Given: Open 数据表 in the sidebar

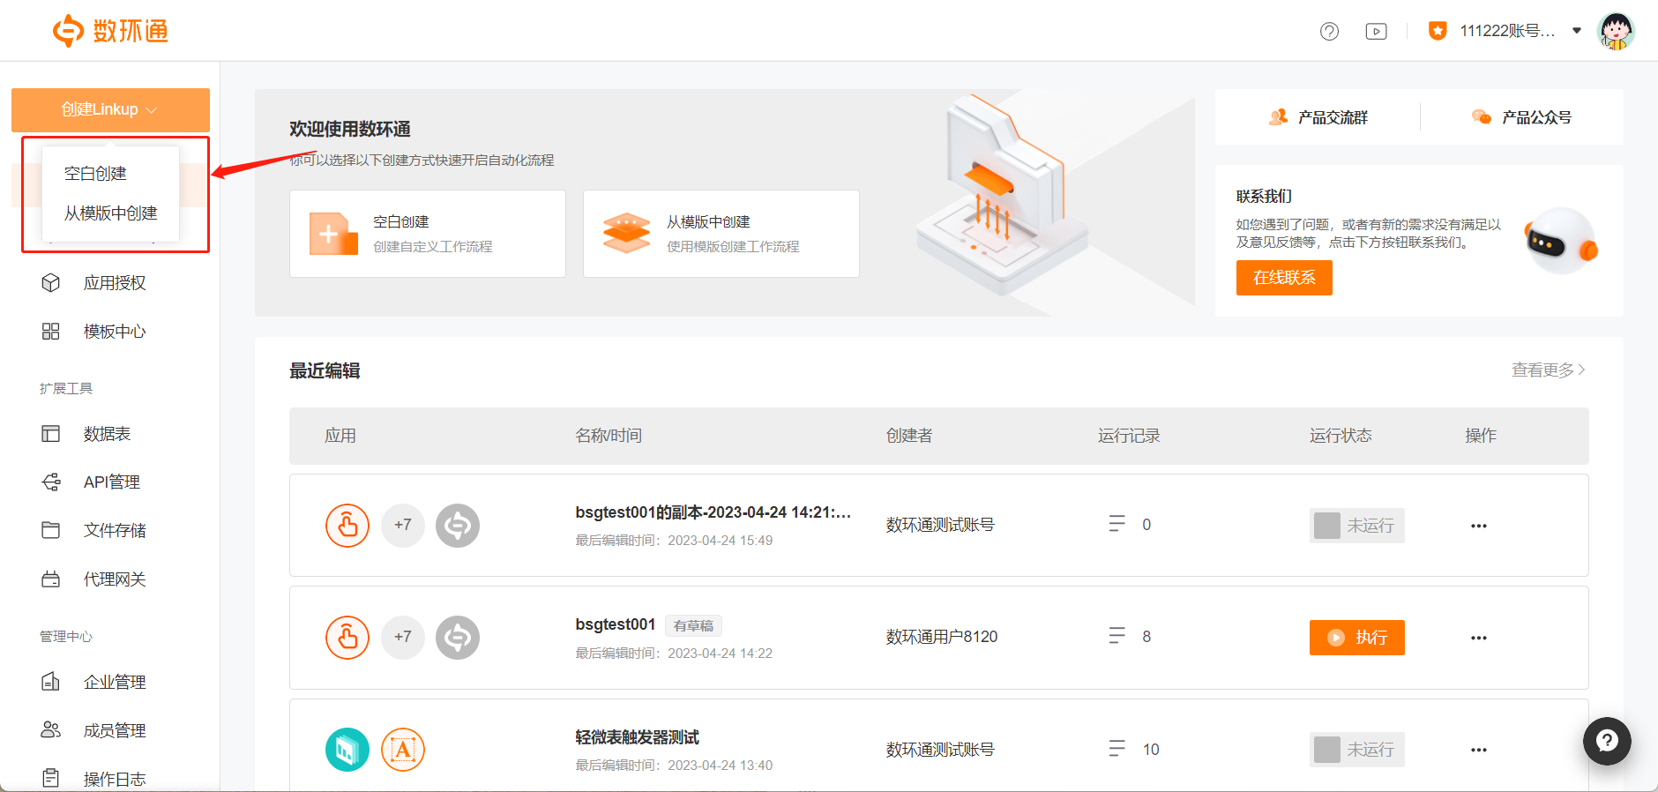Looking at the screenshot, I should pyautogui.click(x=107, y=434).
